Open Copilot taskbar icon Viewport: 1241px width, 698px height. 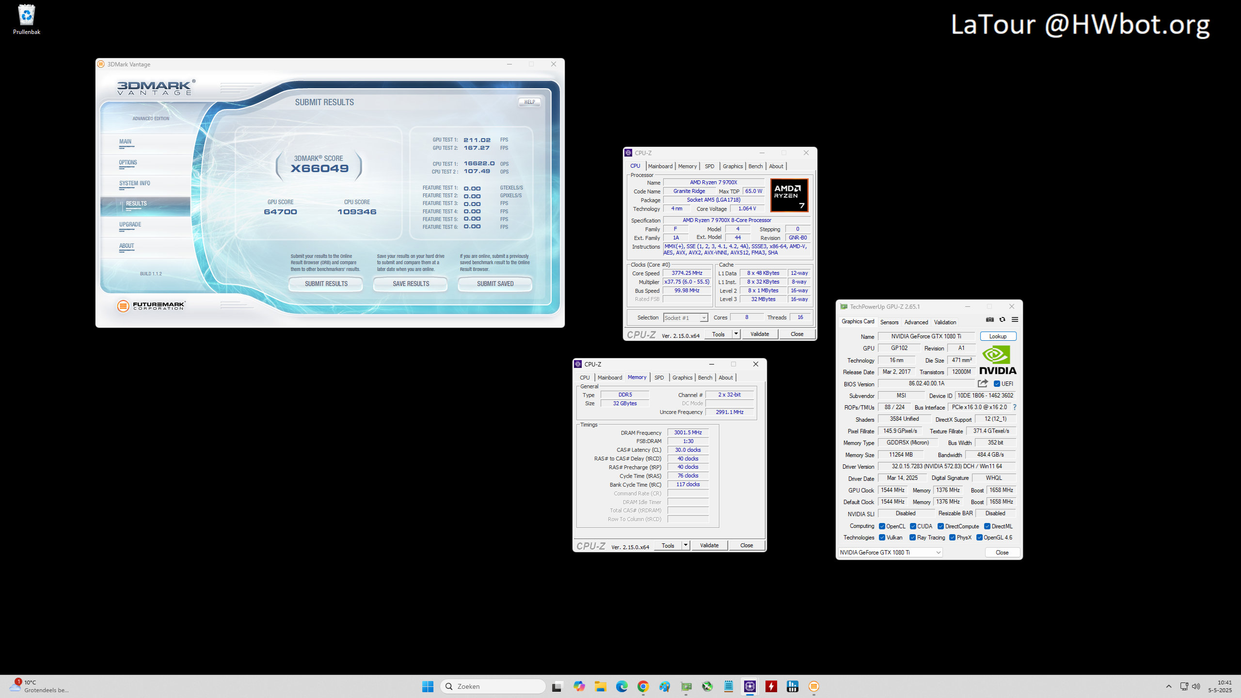579,686
